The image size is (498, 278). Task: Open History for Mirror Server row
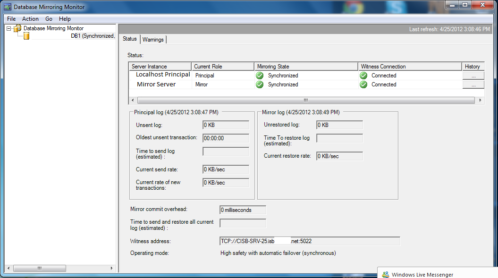coord(473,84)
